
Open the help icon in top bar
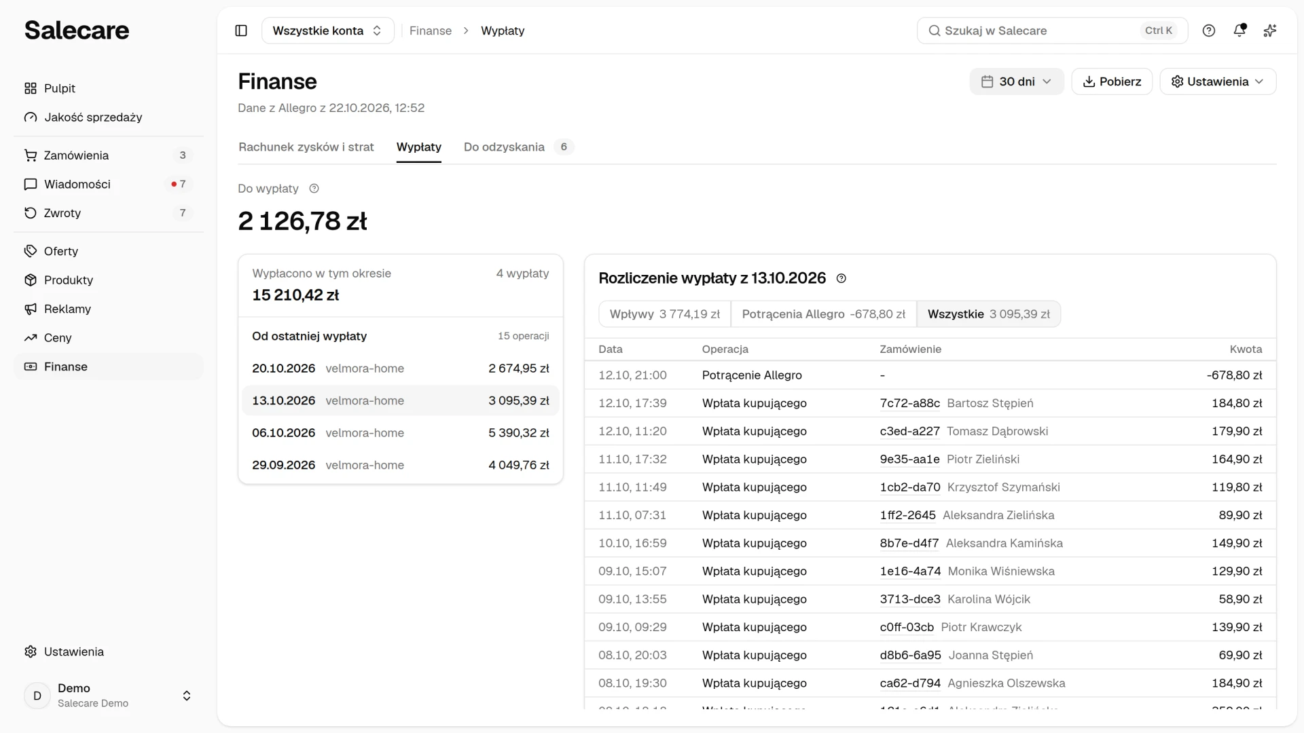(1209, 31)
